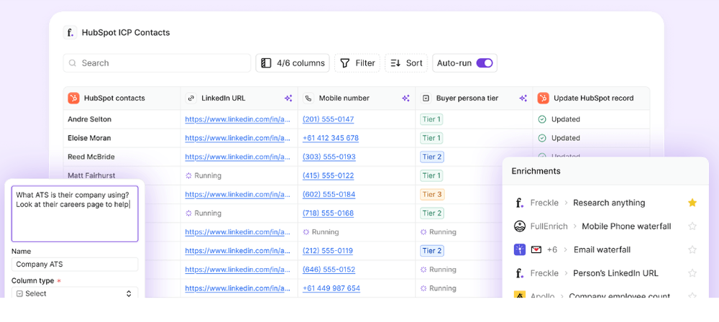Click the Tier 2 badge beside (212) 555-0119
The image size is (719, 322).
tap(432, 251)
